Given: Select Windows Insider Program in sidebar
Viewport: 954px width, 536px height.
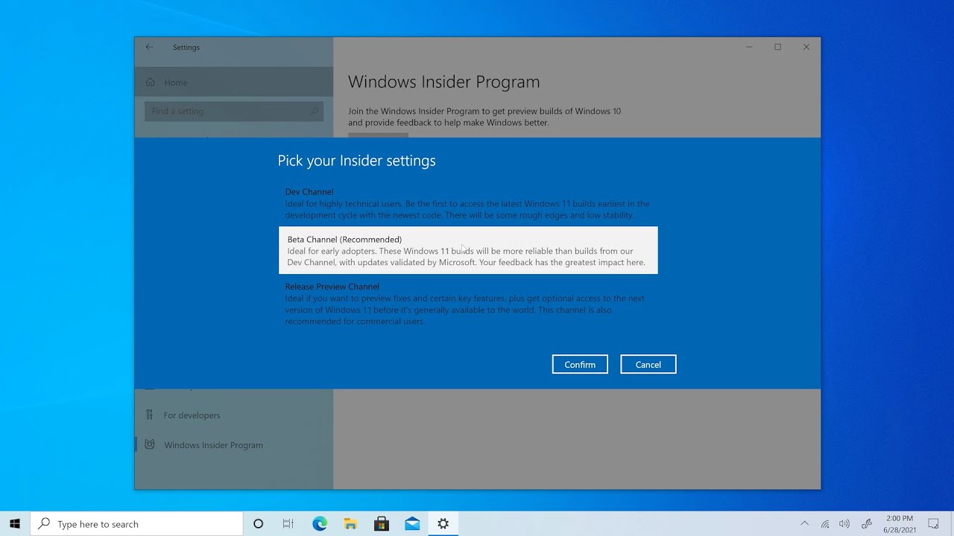Looking at the screenshot, I should click(x=233, y=444).
